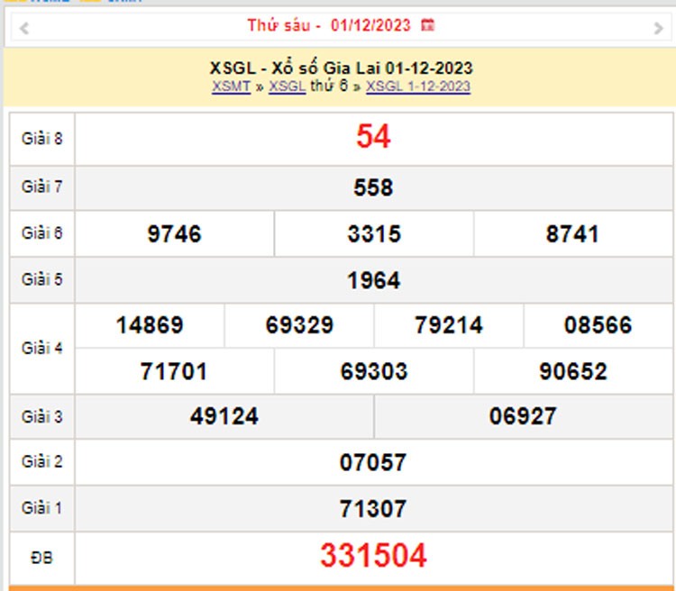
Task: Open the XSMT breadcrumb link
Action: (x=232, y=86)
